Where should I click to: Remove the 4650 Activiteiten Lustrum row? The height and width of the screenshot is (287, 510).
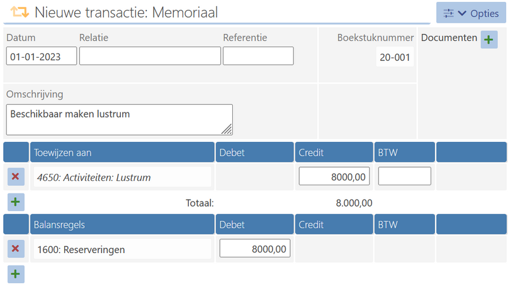(16, 176)
